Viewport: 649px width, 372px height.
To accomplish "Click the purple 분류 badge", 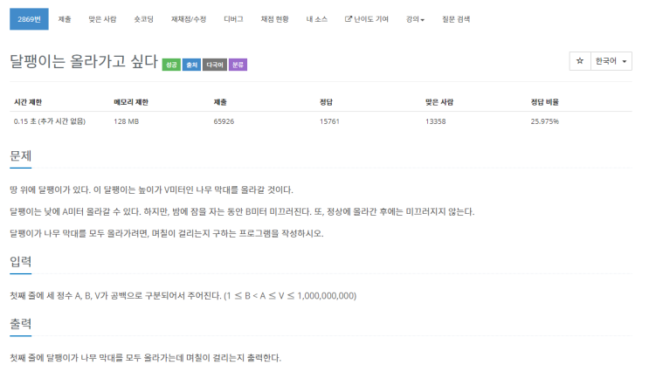I will tap(238, 65).
